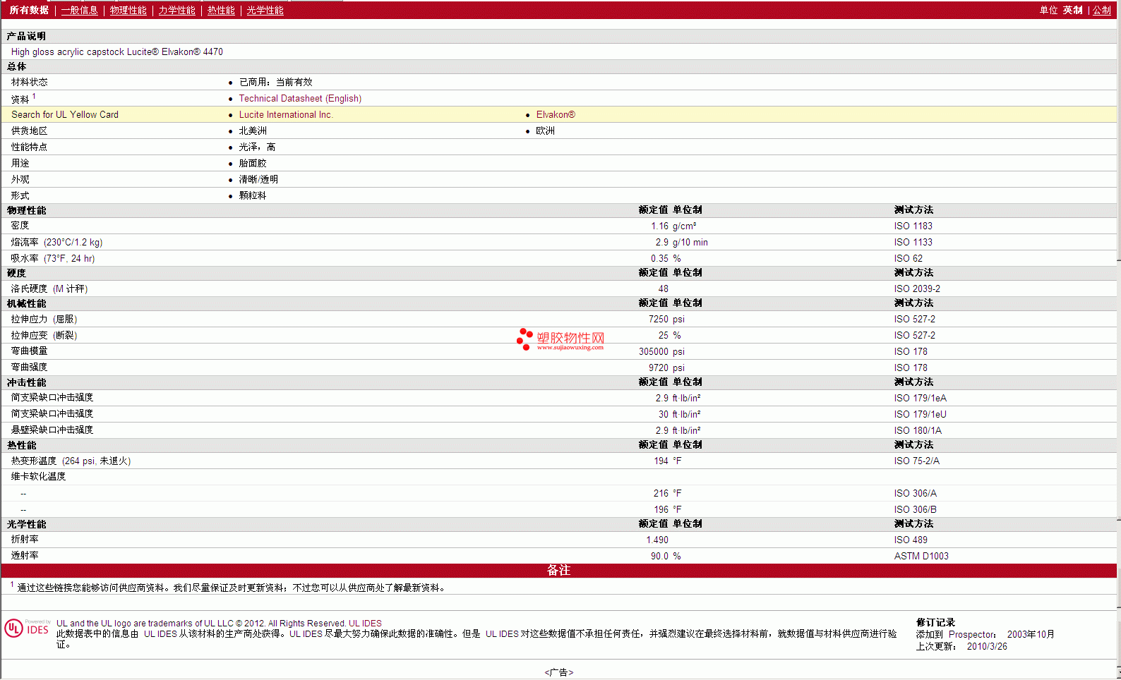Switch units to 公制
This screenshot has width=1121, height=680.
pos(1102,10)
